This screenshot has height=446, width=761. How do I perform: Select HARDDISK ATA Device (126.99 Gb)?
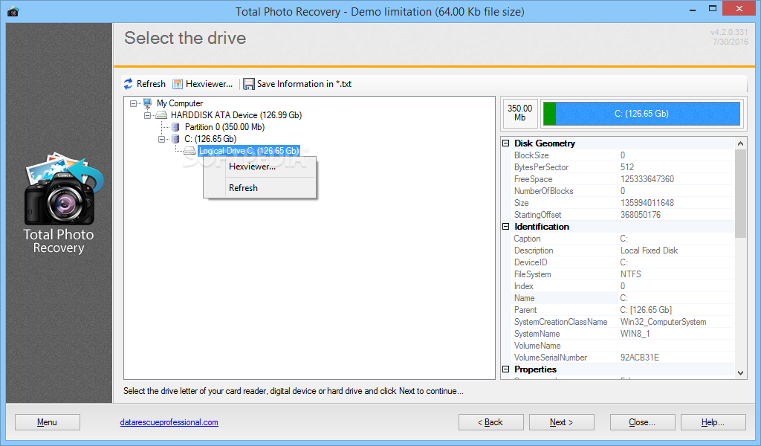[236, 115]
